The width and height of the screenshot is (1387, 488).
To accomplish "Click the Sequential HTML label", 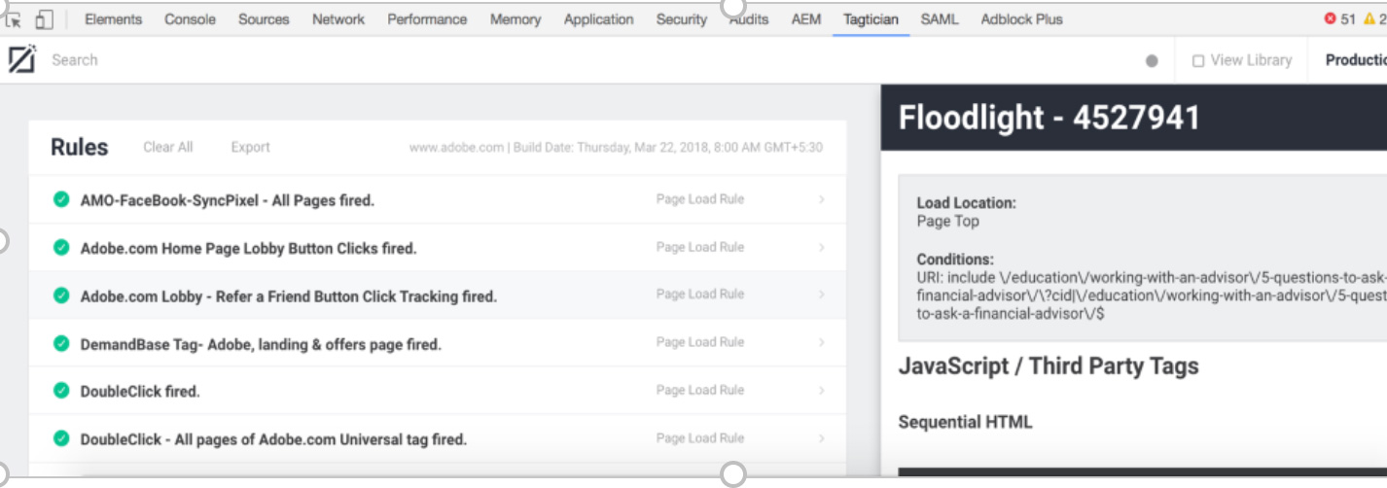I will click(965, 422).
